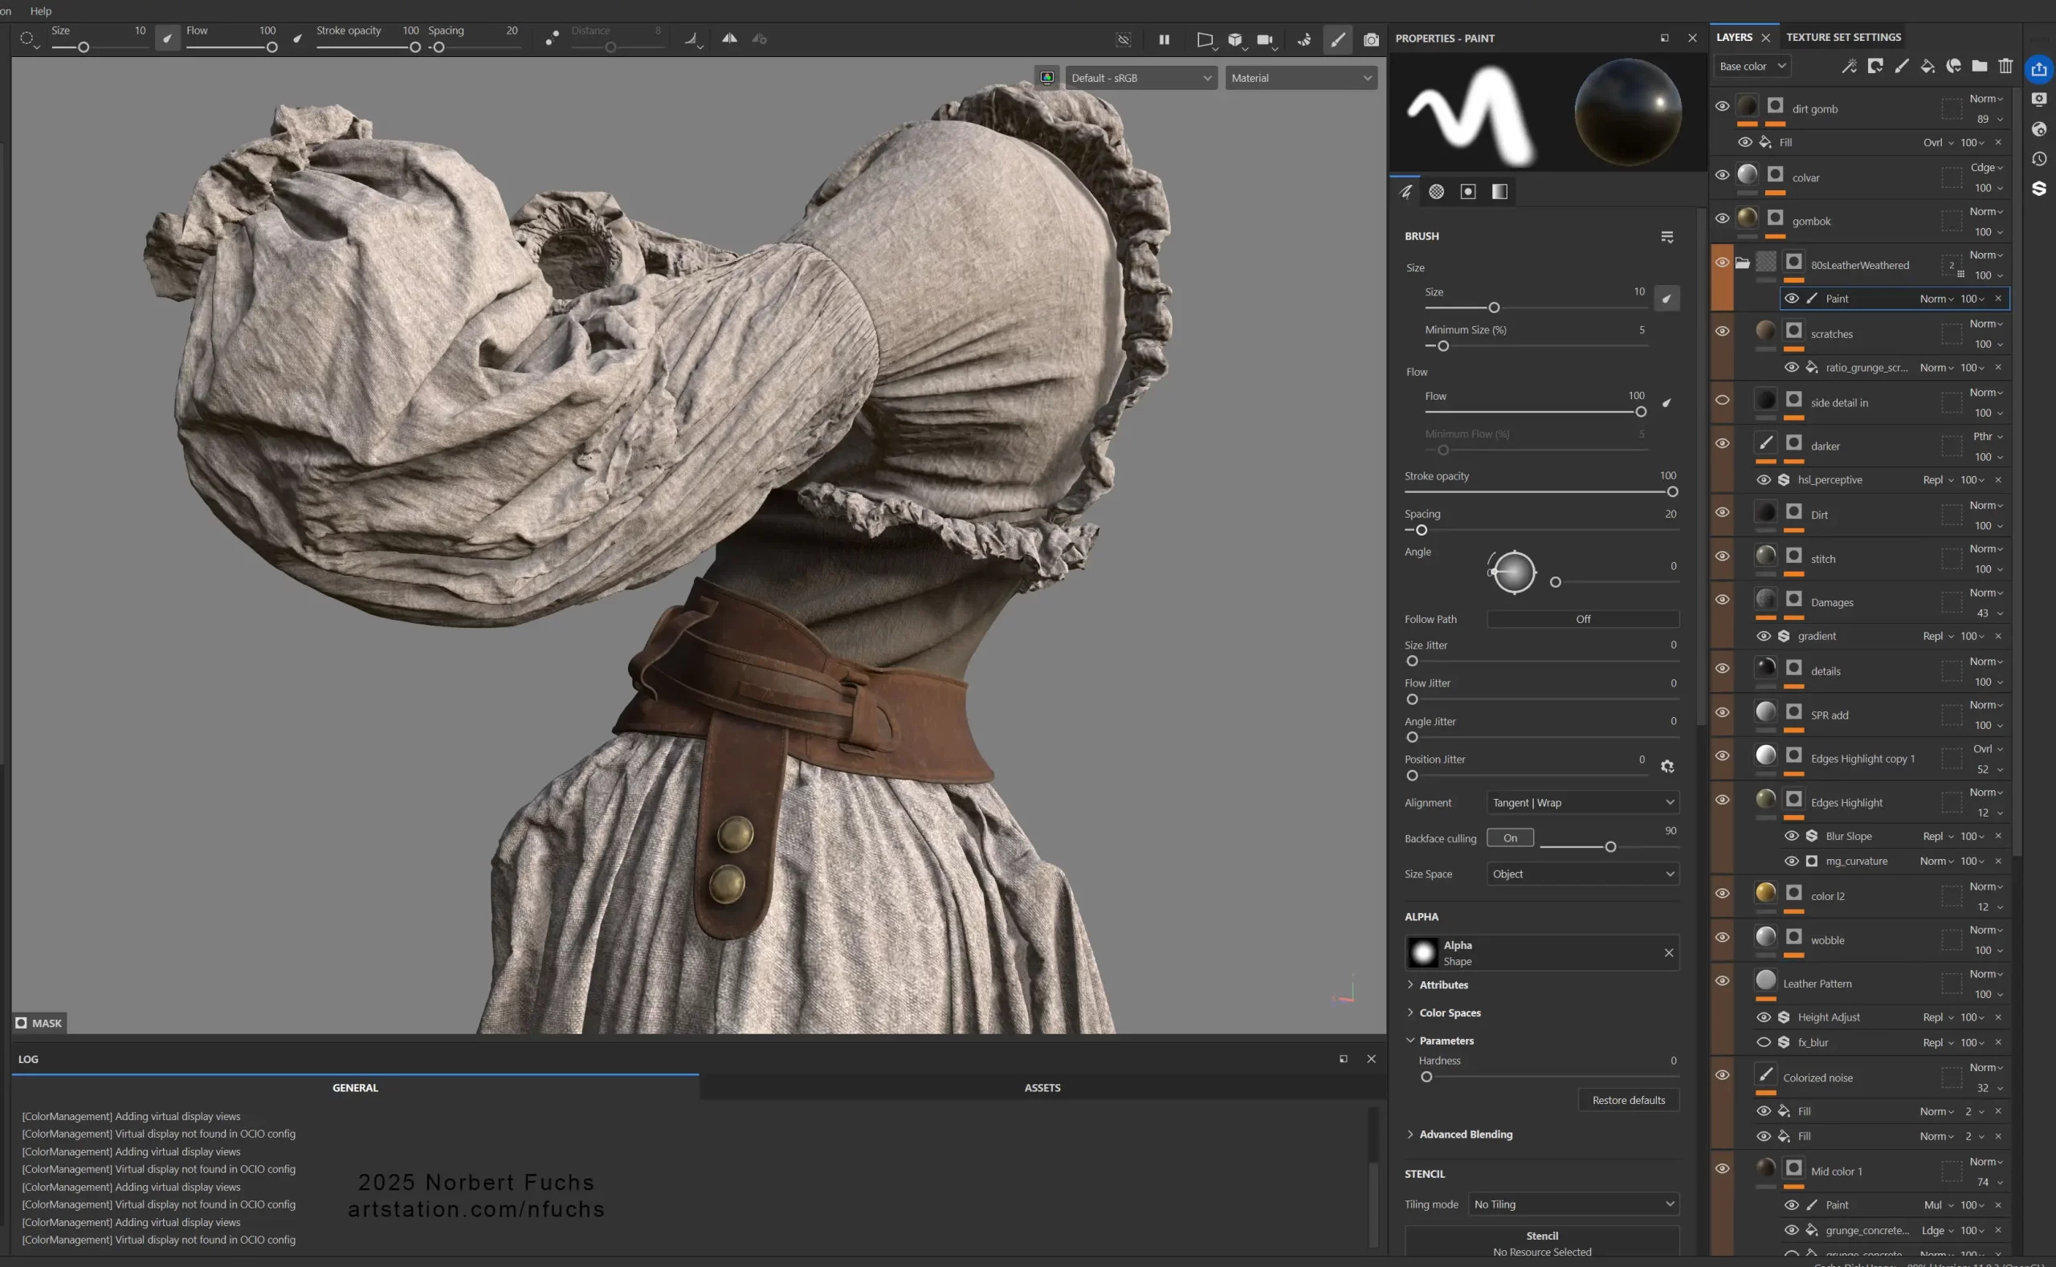2056x1267 pixels.
Task: Toggle Backface culling off
Action: [x=1509, y=837]
